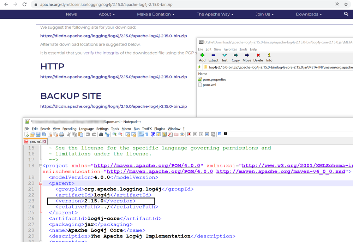Viewport: 353px width, 242px height.
Task: Go back using the browser back arrow
Action: tap(6, 4)
